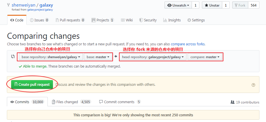Click the Fork button
Image resolution: width=266 pixels, height=122 pixels.
[x=240, y=5]
